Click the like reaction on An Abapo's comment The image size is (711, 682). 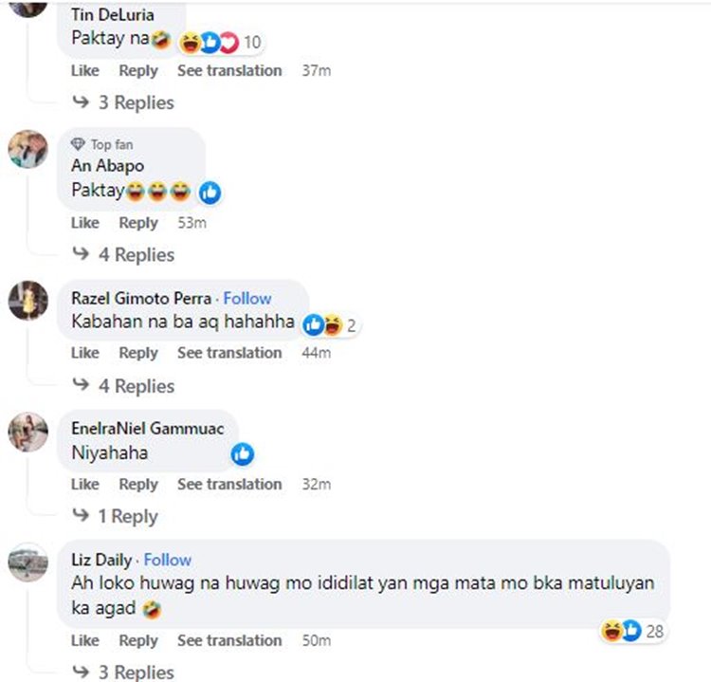(x=210, y=193)
